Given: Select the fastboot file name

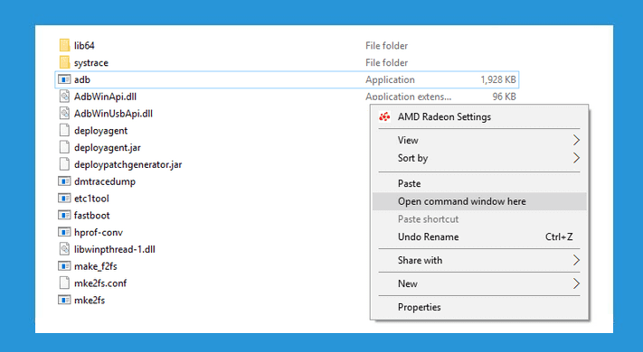Looking at the screenshot, I should [92, 216].
